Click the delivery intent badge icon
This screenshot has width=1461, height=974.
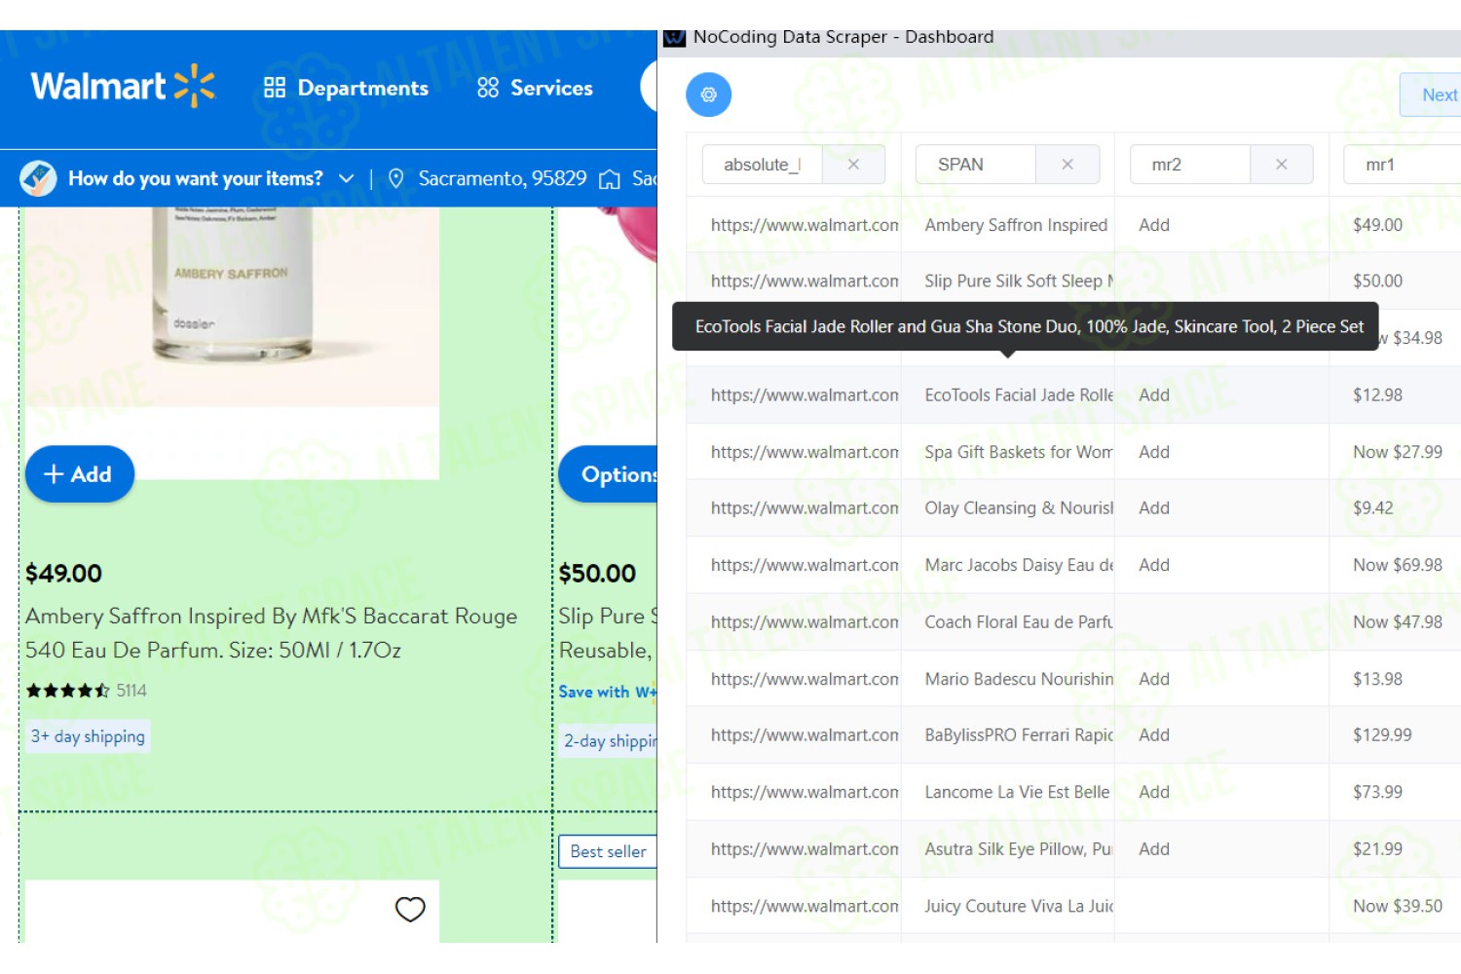point(38,178)
